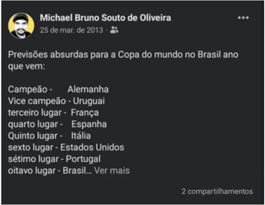Open the Michael Bruno Souto de Oliveira profile name
This screenshot has height=205, width=265.
[105, 18]
